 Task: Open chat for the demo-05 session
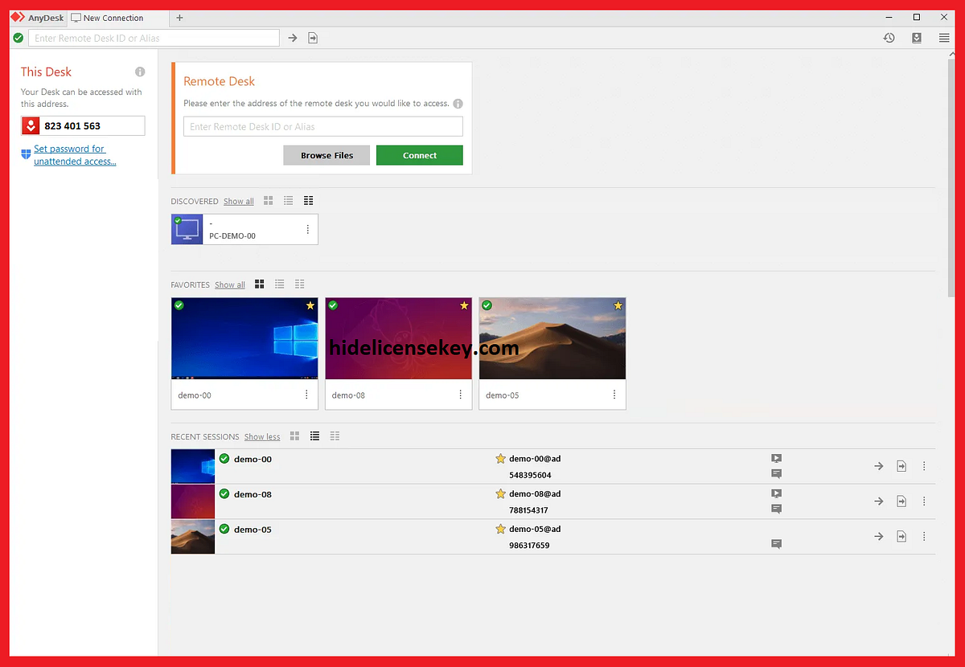[776, 544]
